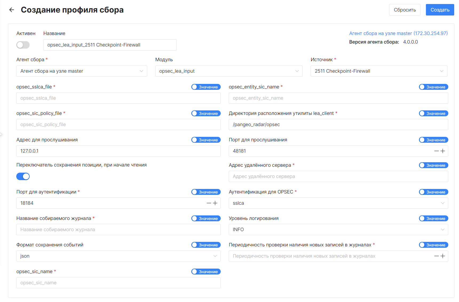Toggle the Активен switch
The image size is (459, 302).
[23, 45]
